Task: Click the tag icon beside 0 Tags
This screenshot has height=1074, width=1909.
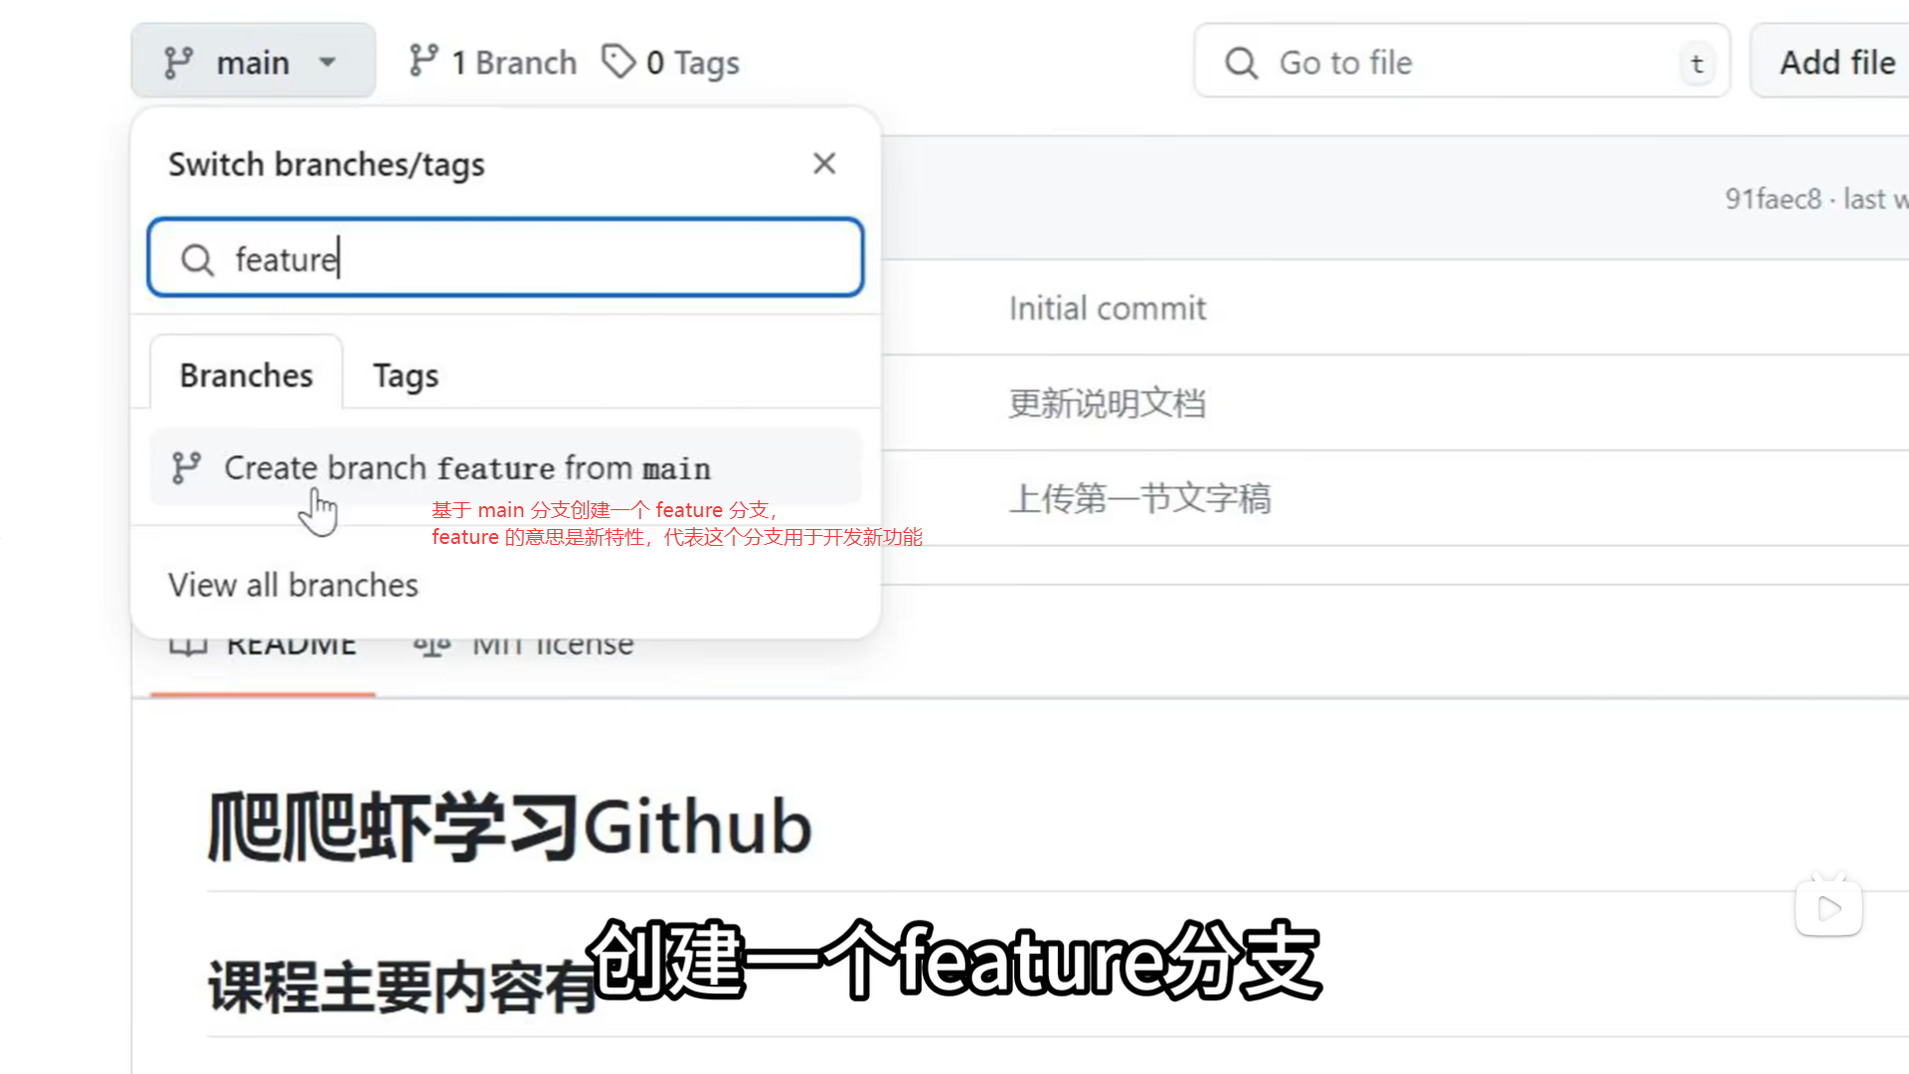Action: pos(618,61)
